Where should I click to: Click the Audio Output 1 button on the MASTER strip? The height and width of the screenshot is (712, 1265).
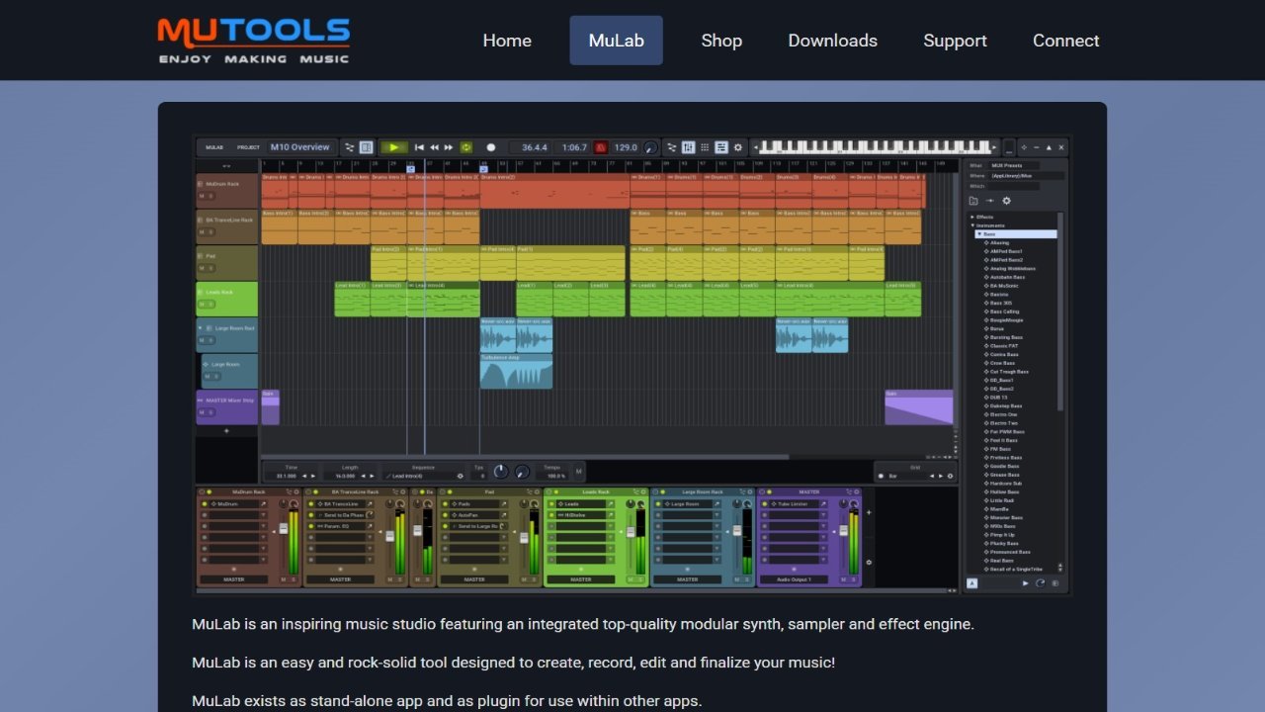pyautogui.click(x=796, y=579)
